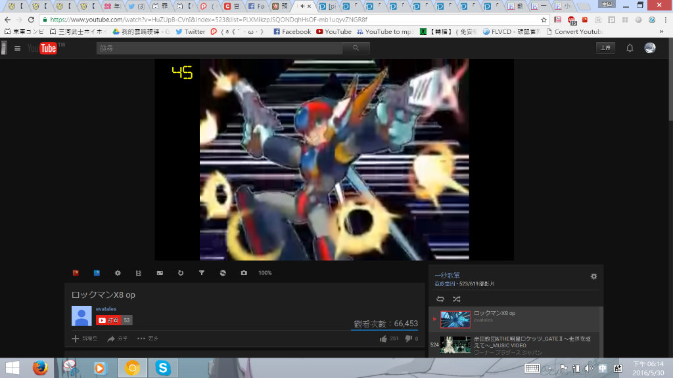This screenshot has height=378, width=673.
Task: Switch to the Twitter (3) tab
Action: (x=137, y=6)
